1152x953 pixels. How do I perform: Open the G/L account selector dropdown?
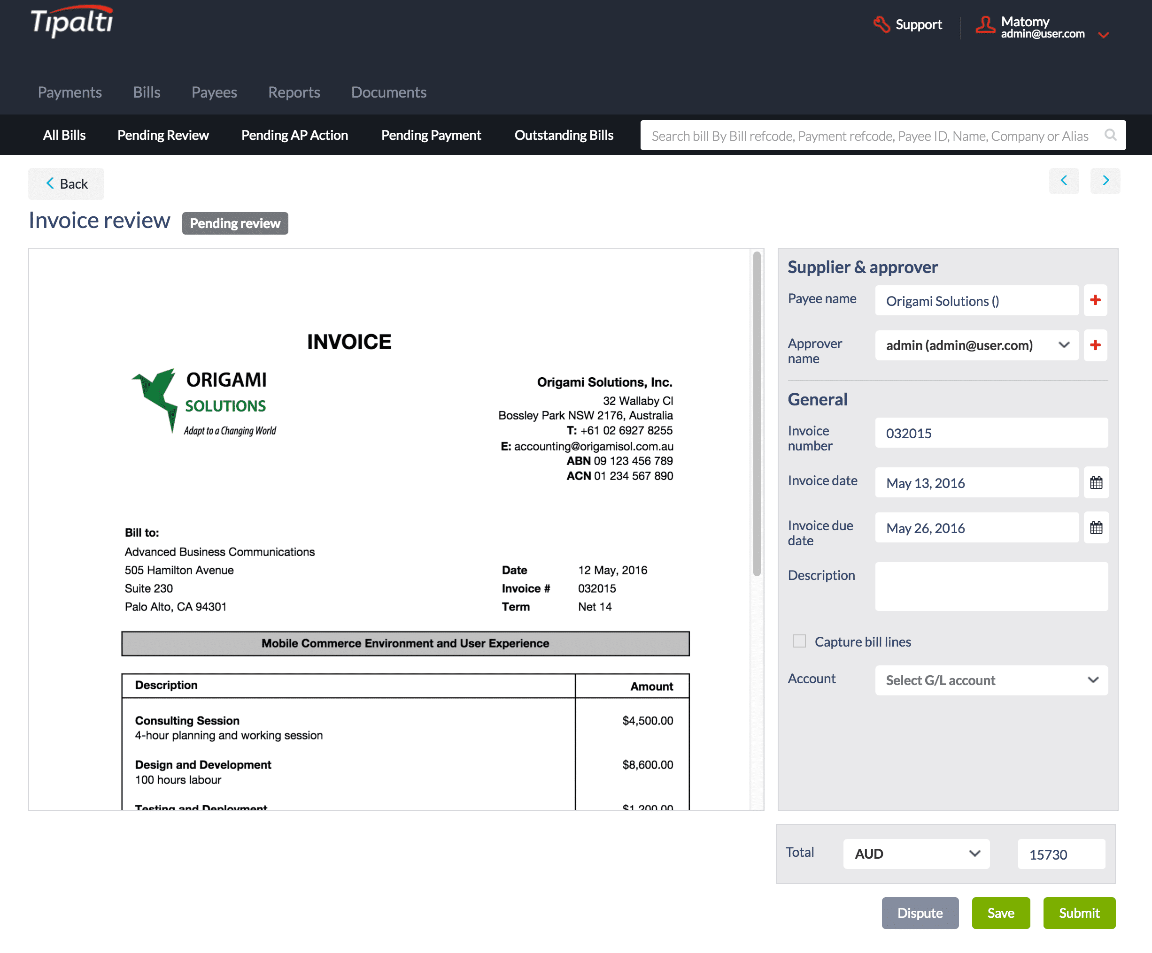990,679
